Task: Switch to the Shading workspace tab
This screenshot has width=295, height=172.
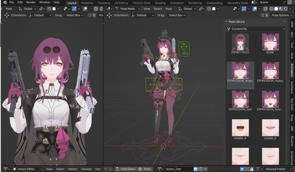Action: (x=160, y=3)
